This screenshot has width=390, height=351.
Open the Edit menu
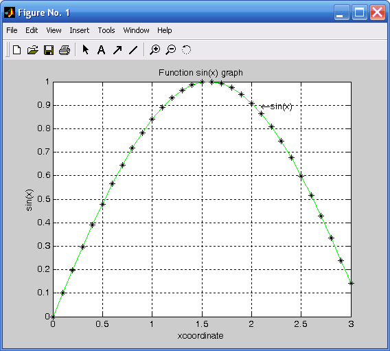pos(32,30)
